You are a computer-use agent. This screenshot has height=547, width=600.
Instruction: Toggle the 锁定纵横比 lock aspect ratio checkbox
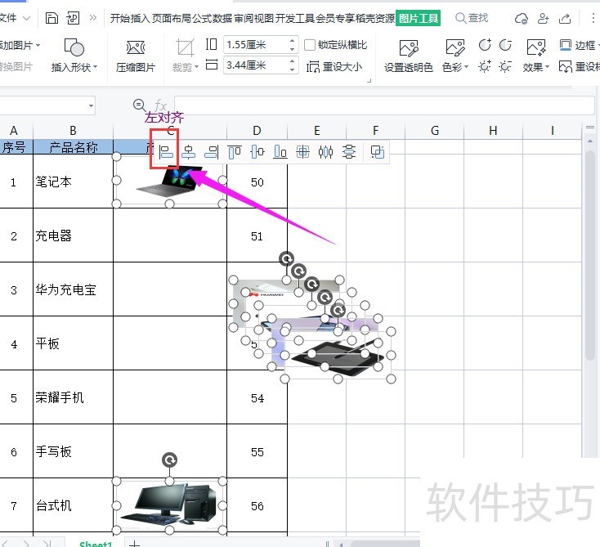pos(310,45)
